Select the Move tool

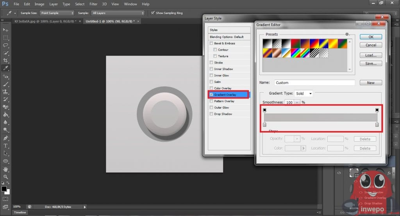click(x=5, y=30)
